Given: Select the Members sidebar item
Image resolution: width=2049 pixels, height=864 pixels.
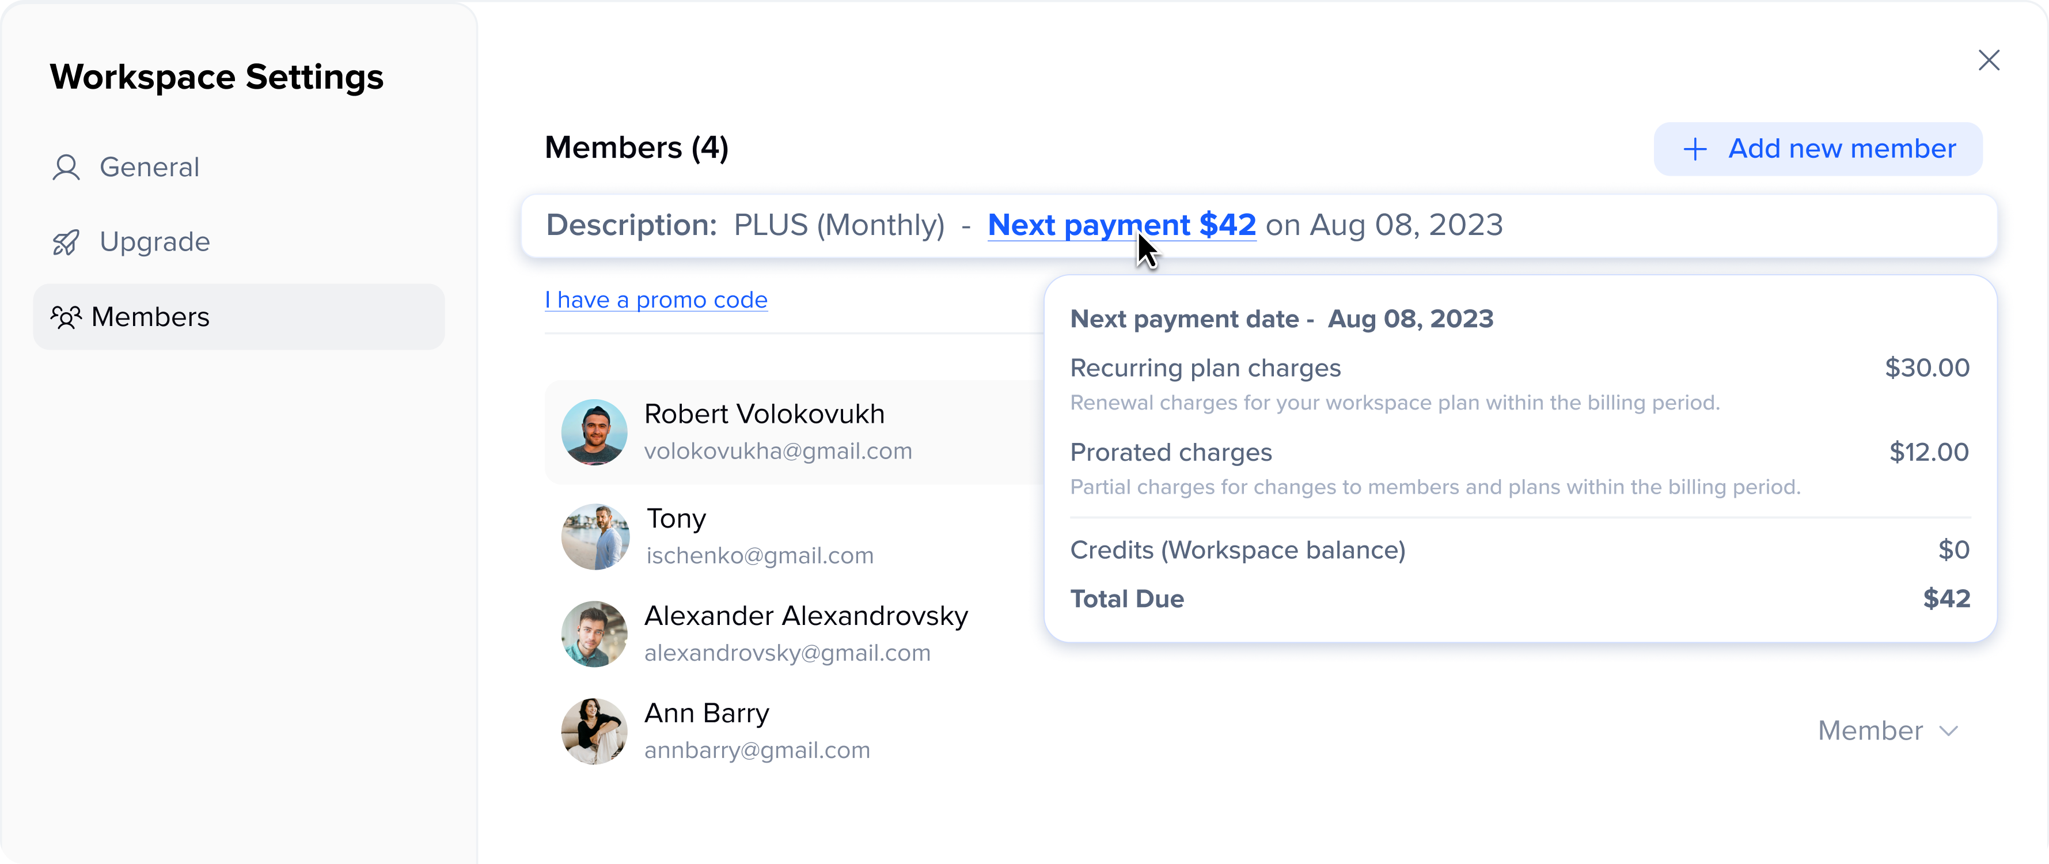Looking at the screenshot, I should tap(238, 317).
